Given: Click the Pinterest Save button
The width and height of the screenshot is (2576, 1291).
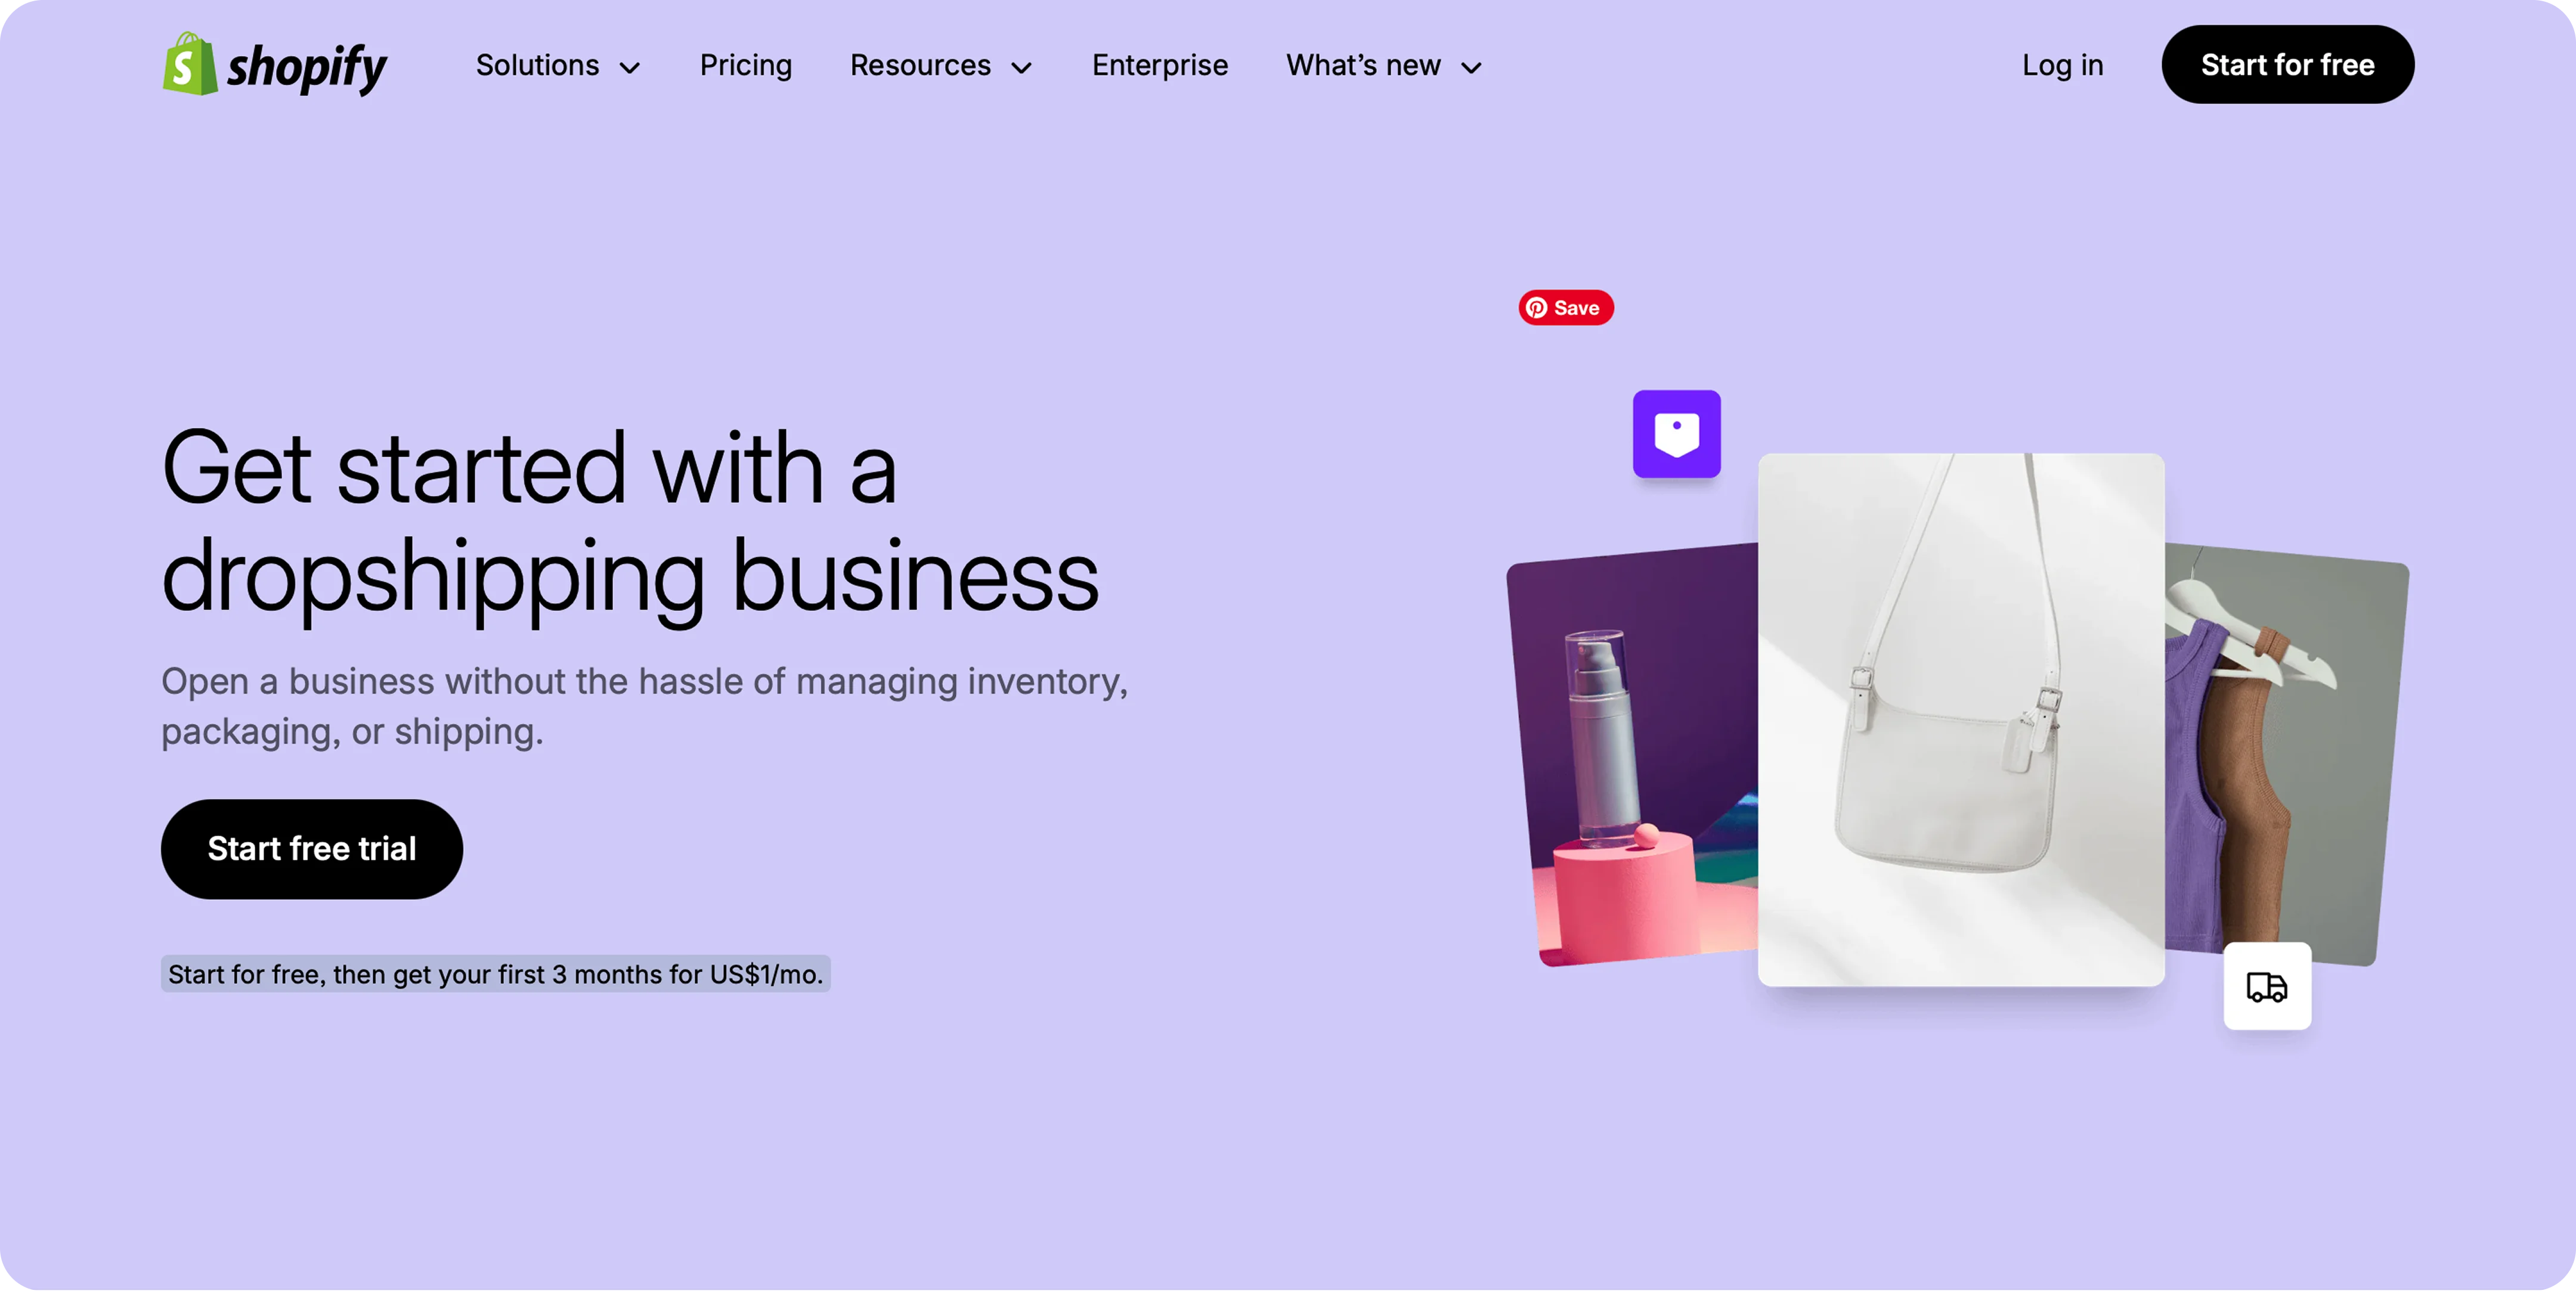Looking at the screenshot, I should click(x=1565, y=308).
